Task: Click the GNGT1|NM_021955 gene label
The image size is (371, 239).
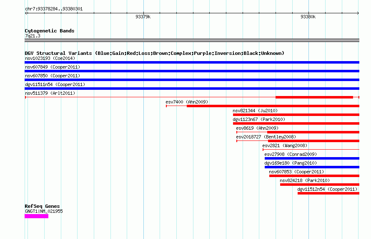Action: (44, 211)
